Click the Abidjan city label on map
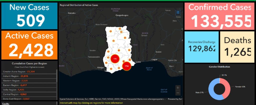 (100, 67)
